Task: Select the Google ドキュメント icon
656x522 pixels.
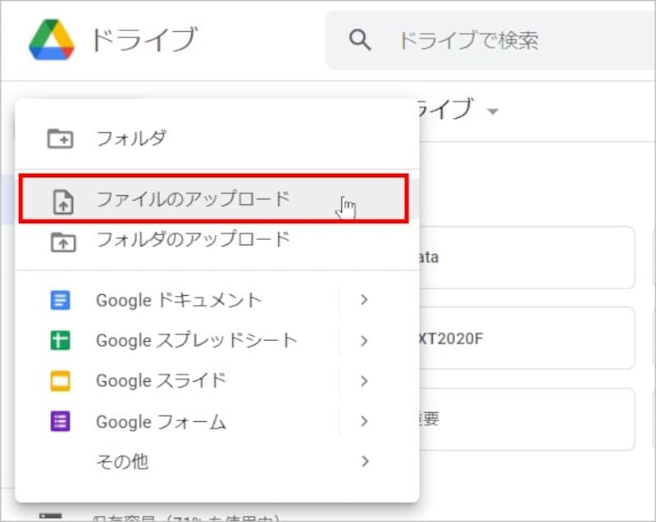Action: 60,300
